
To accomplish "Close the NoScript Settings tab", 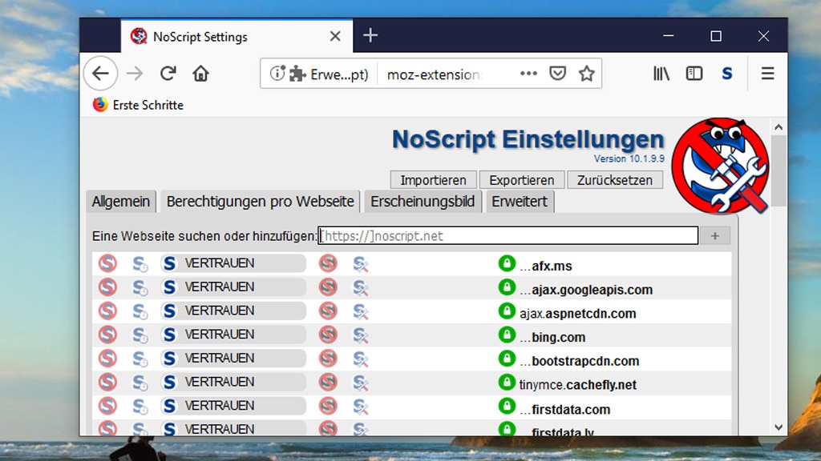I will coord(335,36).
